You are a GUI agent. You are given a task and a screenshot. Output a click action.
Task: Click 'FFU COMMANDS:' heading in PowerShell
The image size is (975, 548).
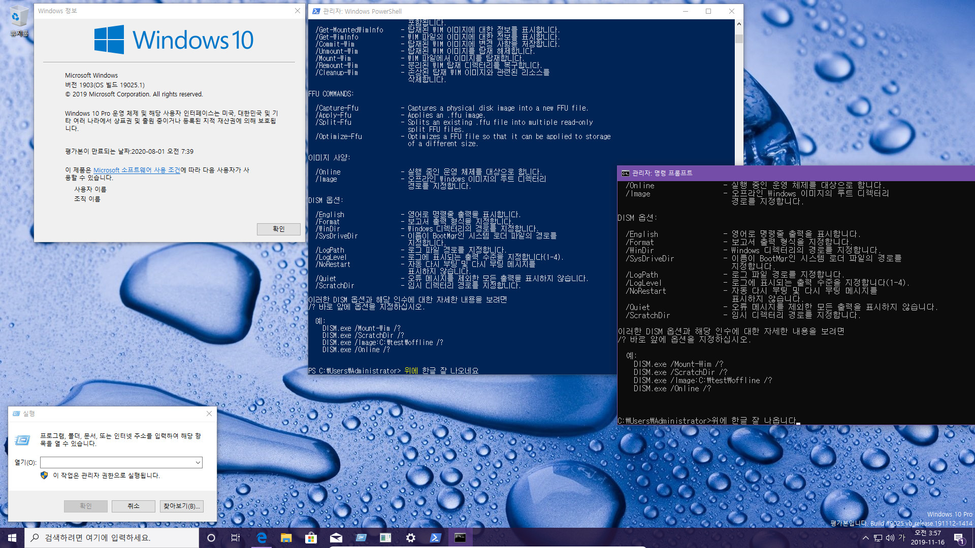point(331,94)
